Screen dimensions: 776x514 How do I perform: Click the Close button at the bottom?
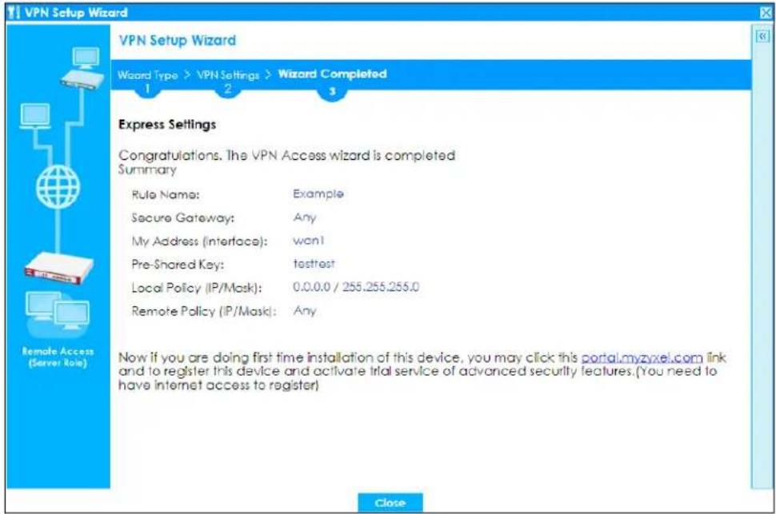pyautogui.click(x=390, y=503)
